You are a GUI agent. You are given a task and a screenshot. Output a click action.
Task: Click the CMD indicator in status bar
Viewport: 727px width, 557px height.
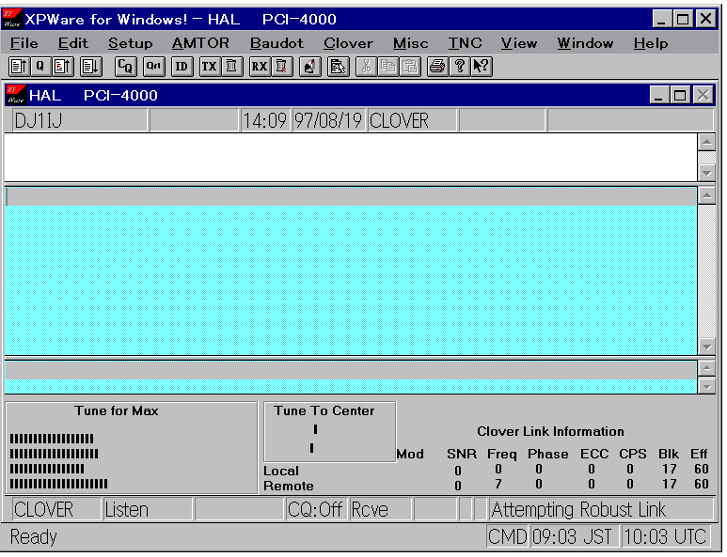point(507,536)
